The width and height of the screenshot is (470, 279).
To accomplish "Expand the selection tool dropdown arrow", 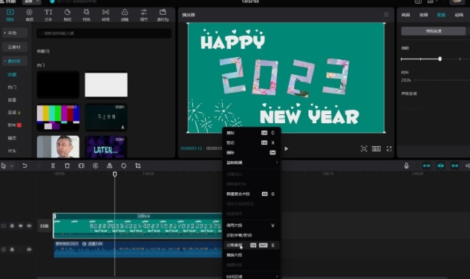I will pyautogui.click(x=12, y=165).
